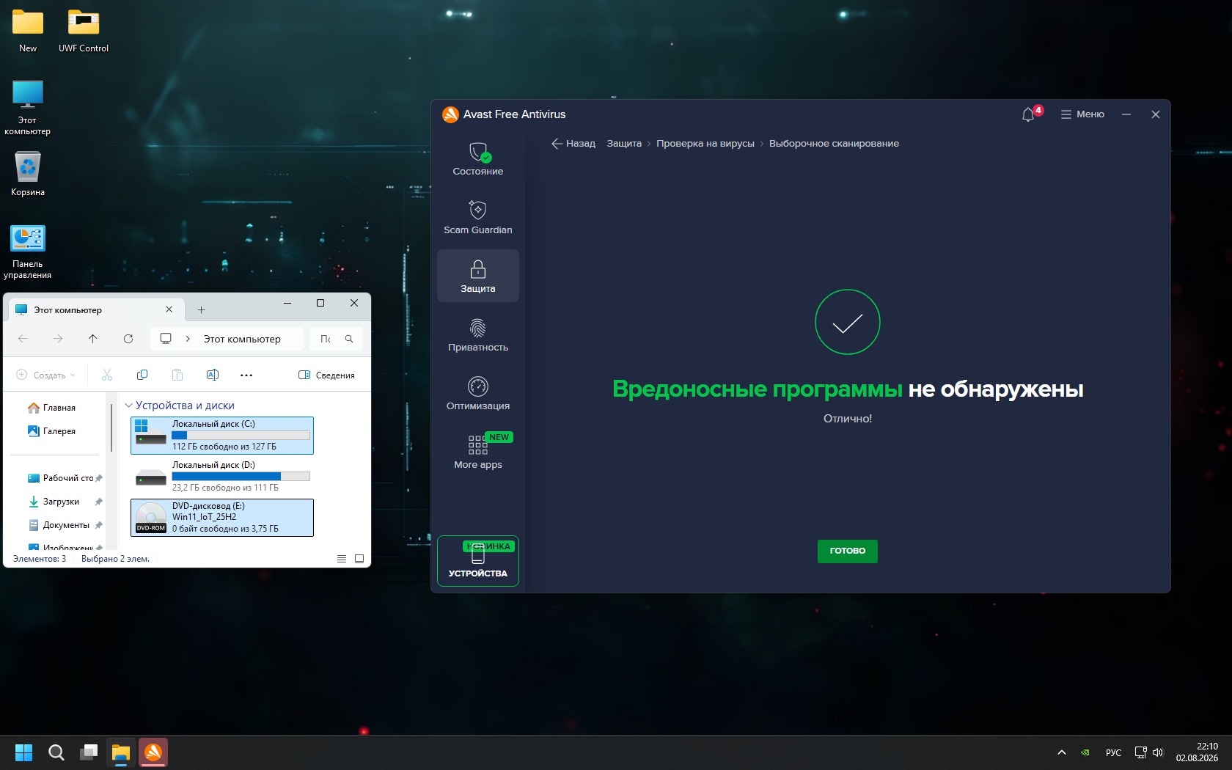Select Локальный диск (C:)

click(222, 436)
